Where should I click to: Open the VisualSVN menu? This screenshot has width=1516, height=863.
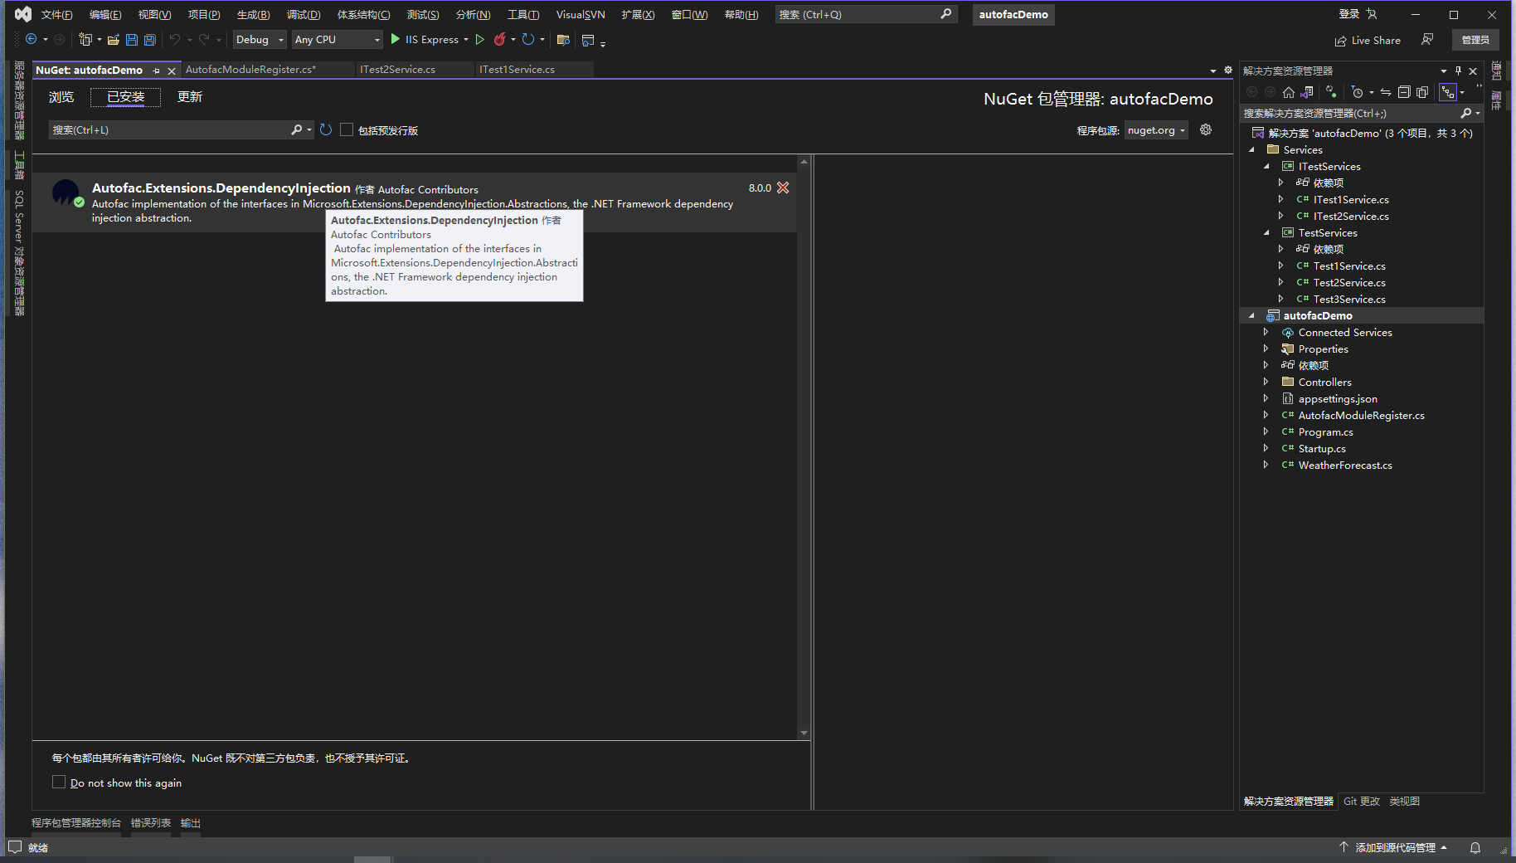[x=581, y=14]
